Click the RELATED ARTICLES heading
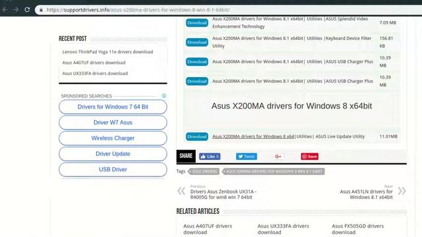This screenshot has width=422, height=237. [198, 211]
